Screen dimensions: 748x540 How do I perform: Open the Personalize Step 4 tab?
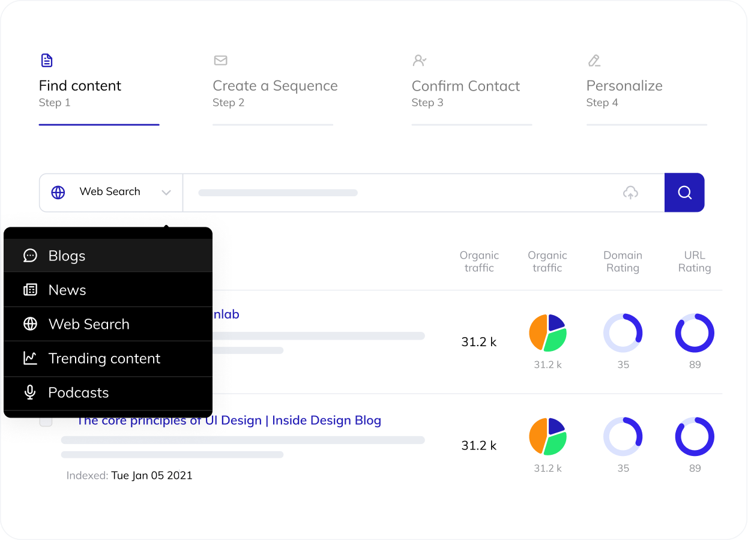[x=647, y=89]
